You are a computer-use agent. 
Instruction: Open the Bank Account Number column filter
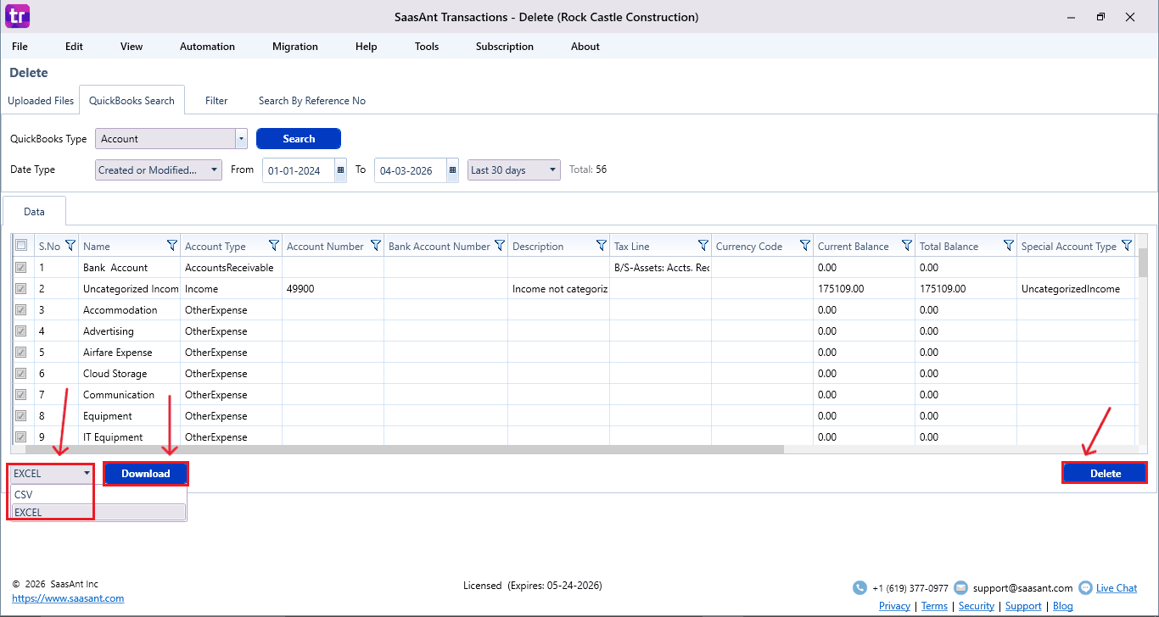(499, 246)
